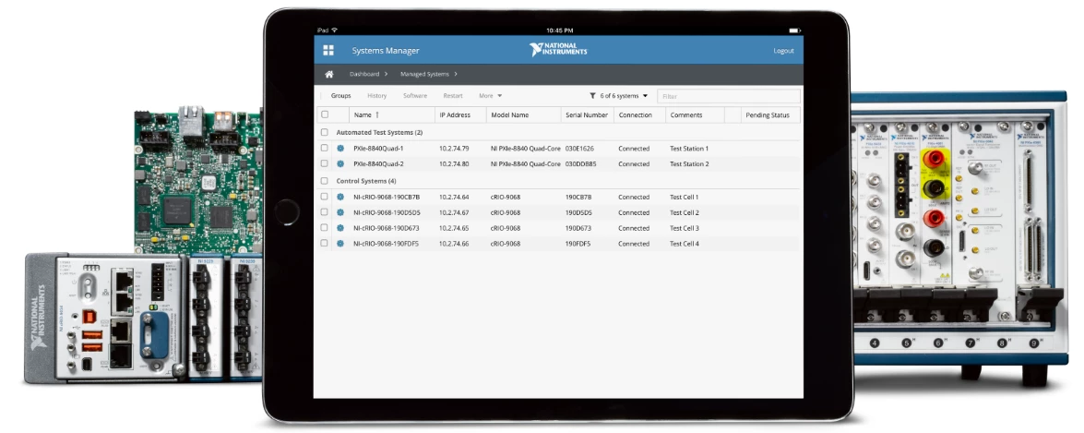This screenshot has height=433, width=1084.
Task: Open the History toolbar item
Action: (376, 96)
